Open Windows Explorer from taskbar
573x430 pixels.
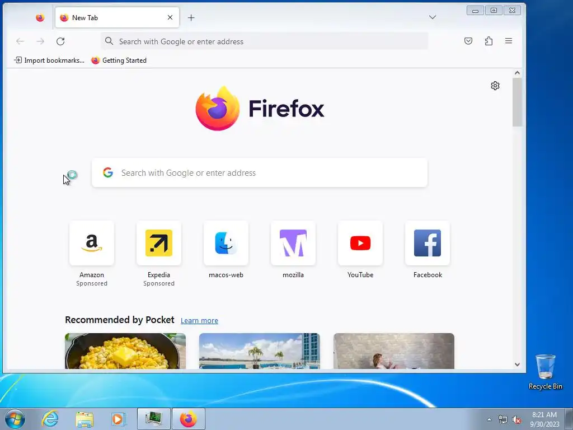(x=84, y=419)
